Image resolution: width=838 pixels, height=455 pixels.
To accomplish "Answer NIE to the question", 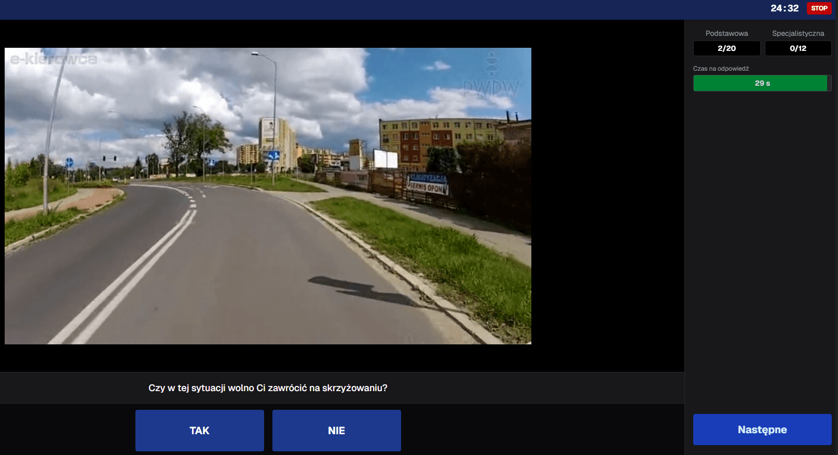I will pyautogui.click(x=337, y=431).
